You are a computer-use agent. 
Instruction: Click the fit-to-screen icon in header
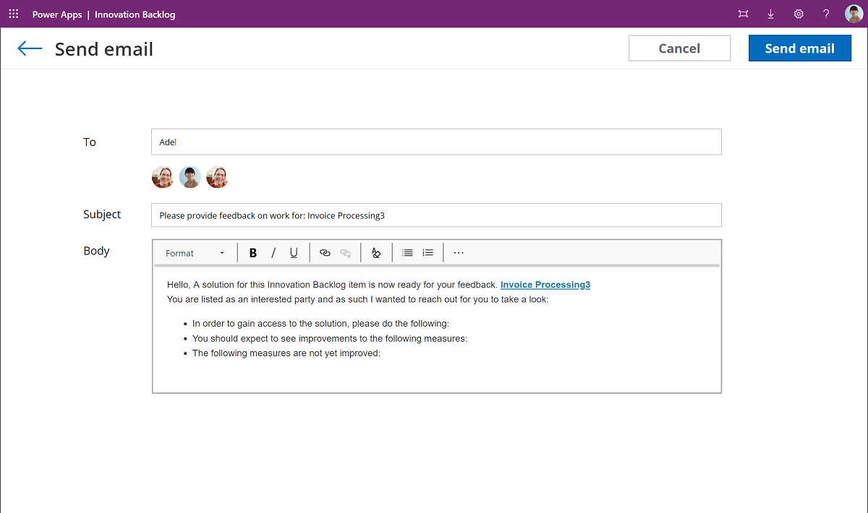point(743,14)
